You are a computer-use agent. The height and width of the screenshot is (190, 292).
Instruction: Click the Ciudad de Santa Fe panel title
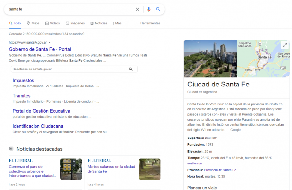[x=219, y=84]
